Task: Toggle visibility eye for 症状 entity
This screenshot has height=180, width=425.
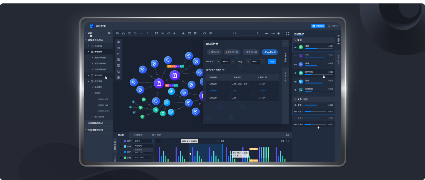Action: [x=295, y=64]
